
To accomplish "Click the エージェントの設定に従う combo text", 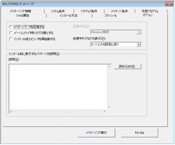I will [105, 44].
